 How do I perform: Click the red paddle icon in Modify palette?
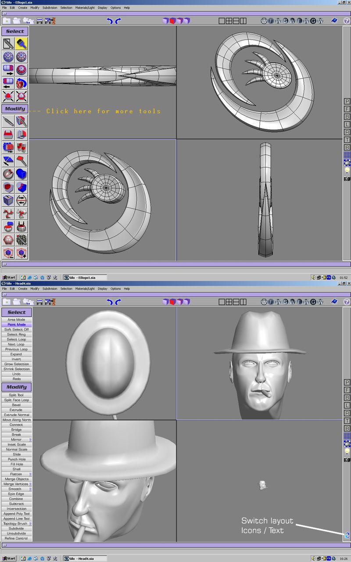click(x=21, y=160)
